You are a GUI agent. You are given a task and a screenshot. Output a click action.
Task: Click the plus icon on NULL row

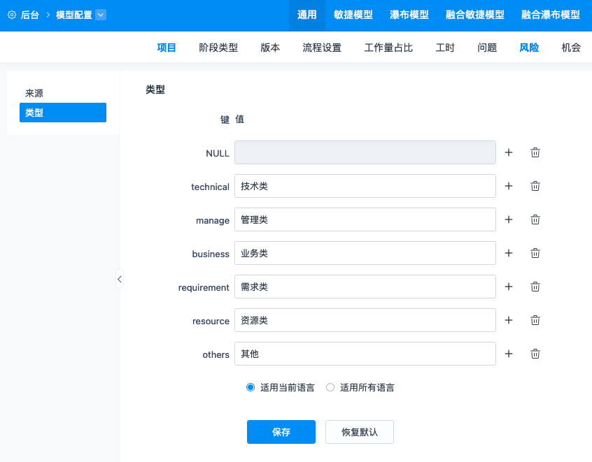[x=509, y=152]
